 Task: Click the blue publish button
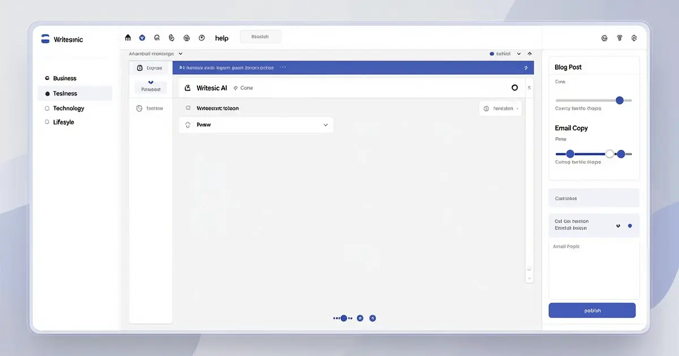pyautogui.click(x=592, y=310)
